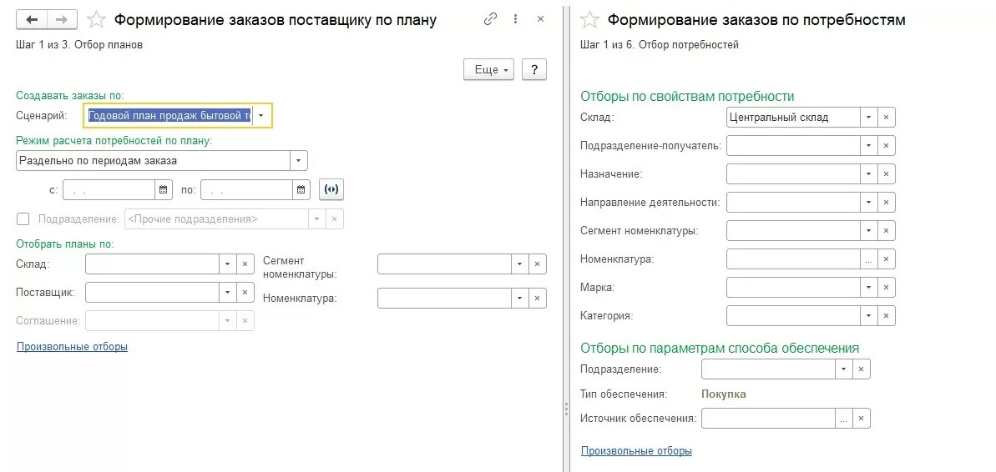Open calendar picker for end date
This screenshot has width=996, height=472.
[x=301, y=189]
